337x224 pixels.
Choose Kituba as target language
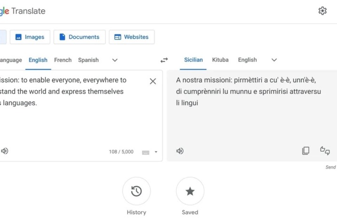pyautogui.click(x=220, y=60)
